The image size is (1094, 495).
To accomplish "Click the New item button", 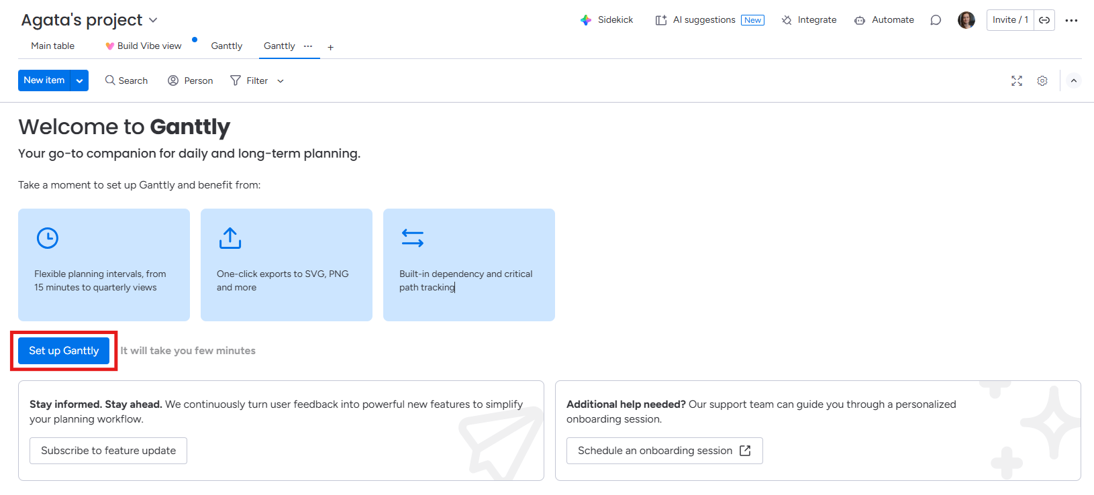I will 44,80.
